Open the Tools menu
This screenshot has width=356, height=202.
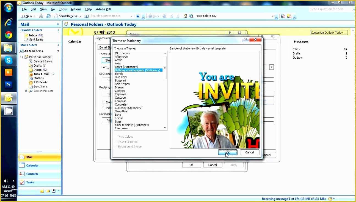coord(63,9)
